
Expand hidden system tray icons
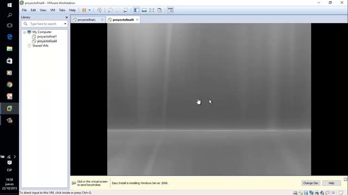point(15,157)
